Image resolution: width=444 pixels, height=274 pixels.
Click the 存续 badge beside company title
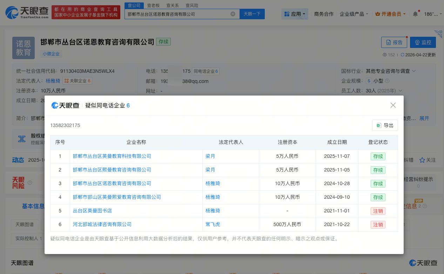coord(163,42)
